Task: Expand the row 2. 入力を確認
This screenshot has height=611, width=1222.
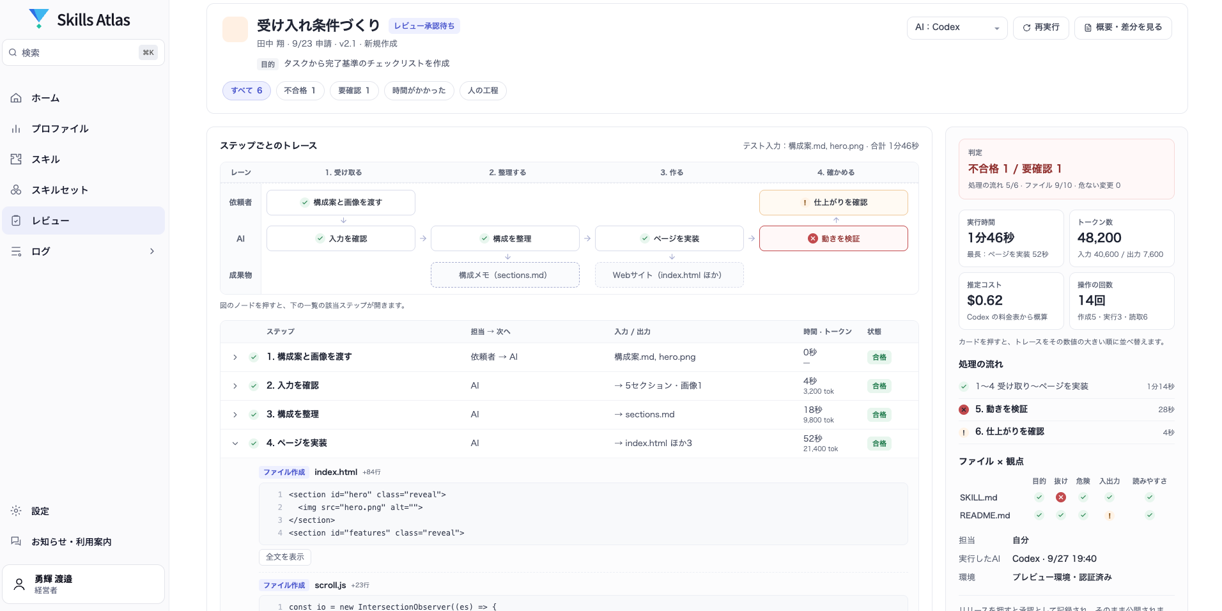Action: (x=235, y=386)
